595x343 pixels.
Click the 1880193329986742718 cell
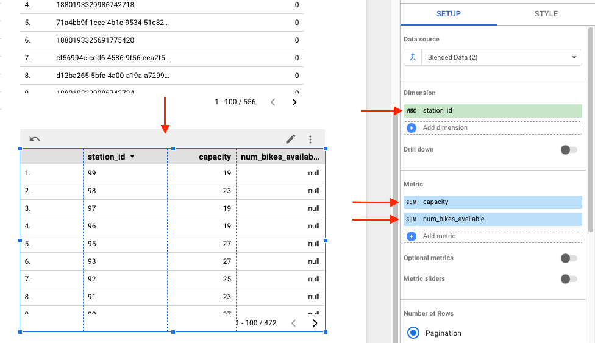pos(95,5)
